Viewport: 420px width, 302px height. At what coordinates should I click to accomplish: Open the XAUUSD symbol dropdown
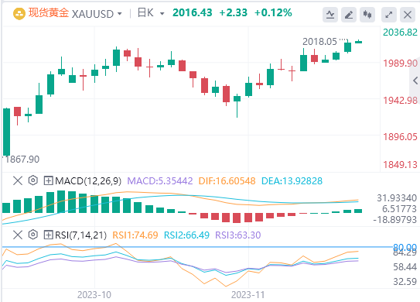(120, 14)
